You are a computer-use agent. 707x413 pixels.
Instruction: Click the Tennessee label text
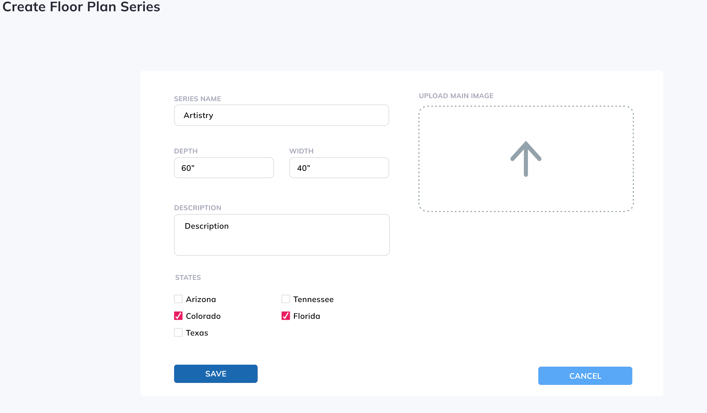[x=313, y=299]
